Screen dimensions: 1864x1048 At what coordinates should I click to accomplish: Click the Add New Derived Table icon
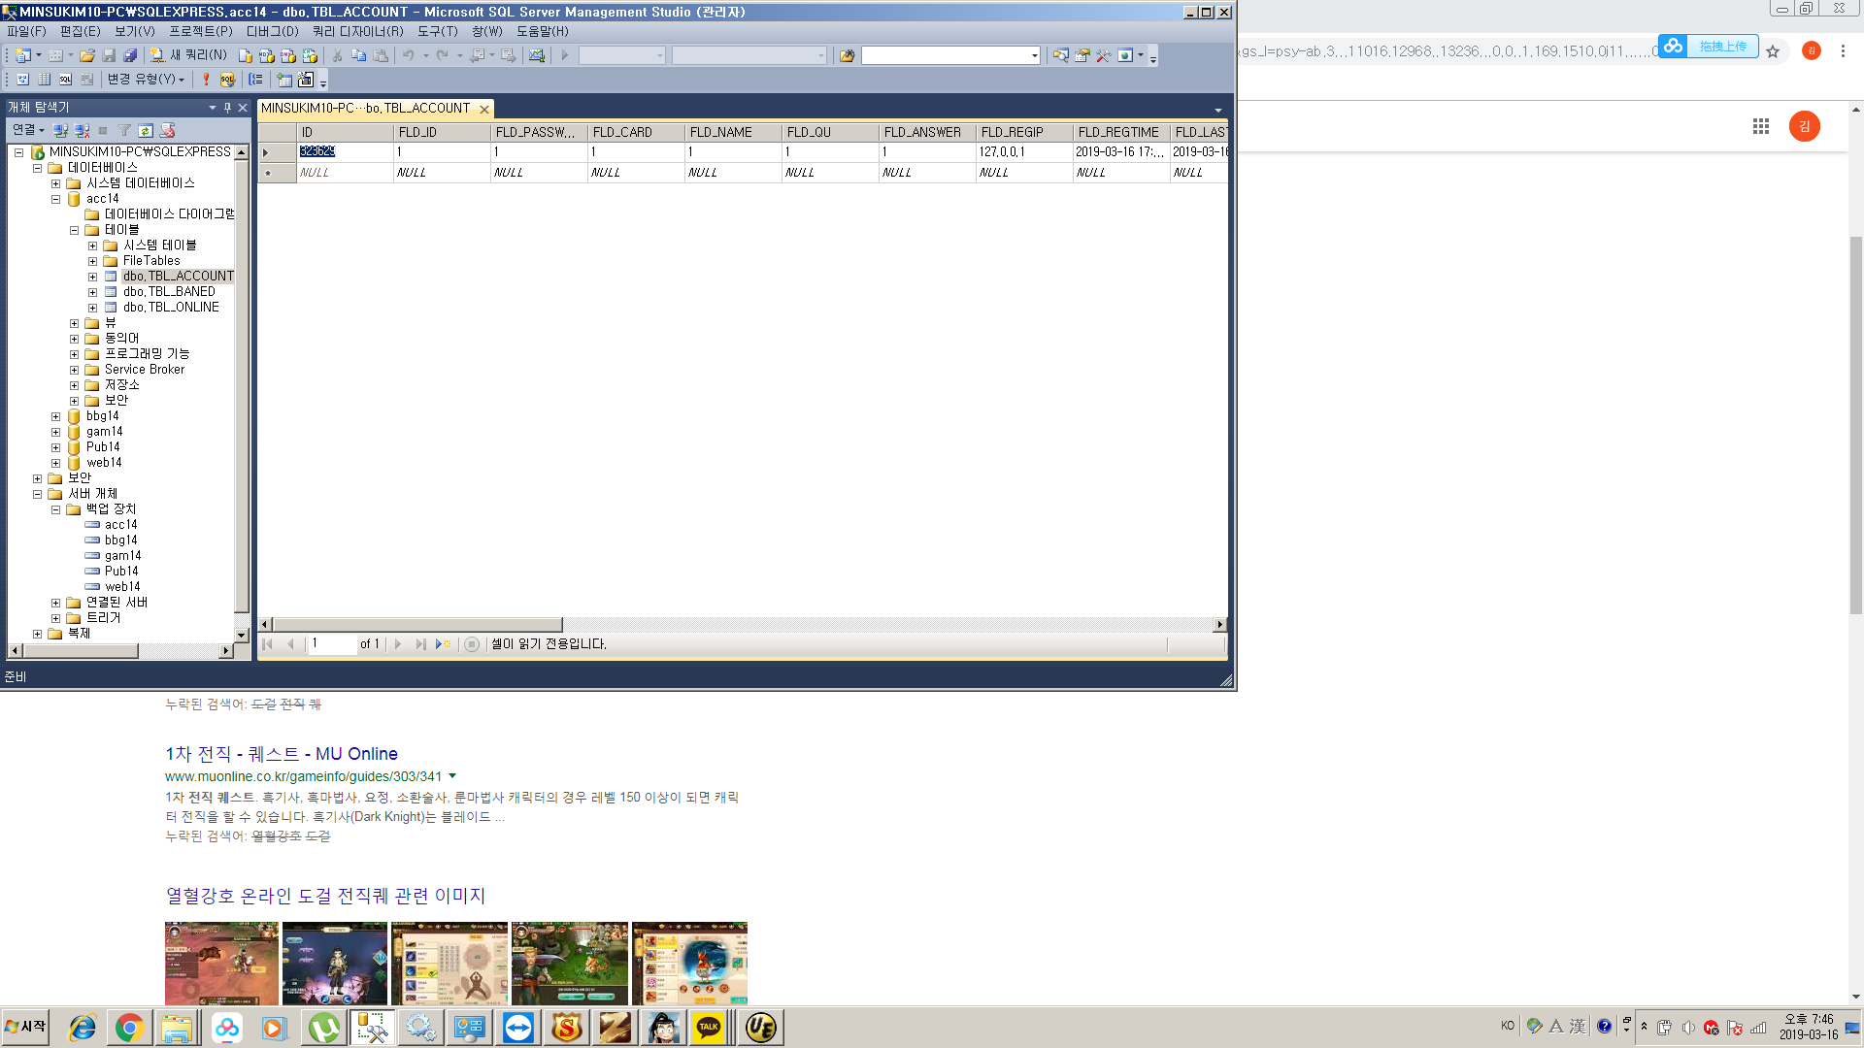pos(306,80)
